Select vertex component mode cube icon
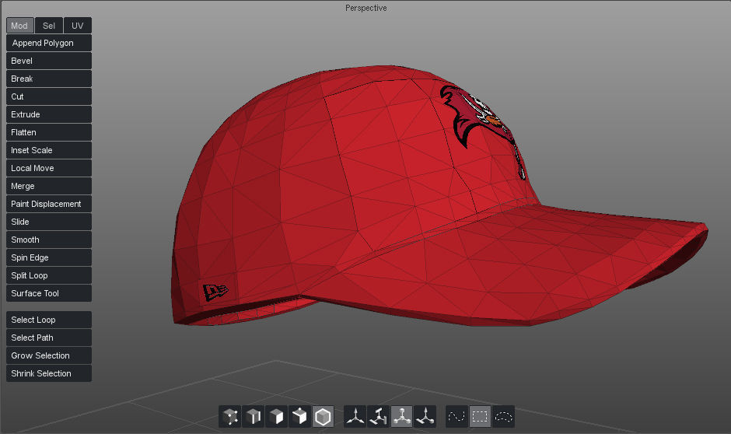 click(230, 417)
